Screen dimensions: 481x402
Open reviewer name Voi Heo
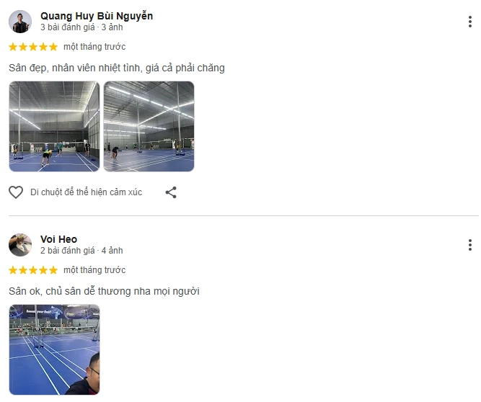58,239
